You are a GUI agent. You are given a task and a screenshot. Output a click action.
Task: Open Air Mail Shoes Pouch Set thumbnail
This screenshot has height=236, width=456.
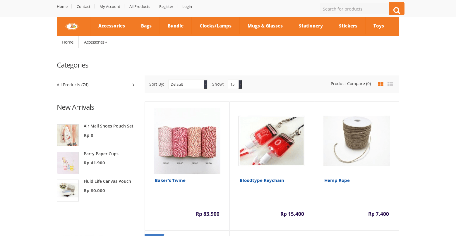pos(68,135)
